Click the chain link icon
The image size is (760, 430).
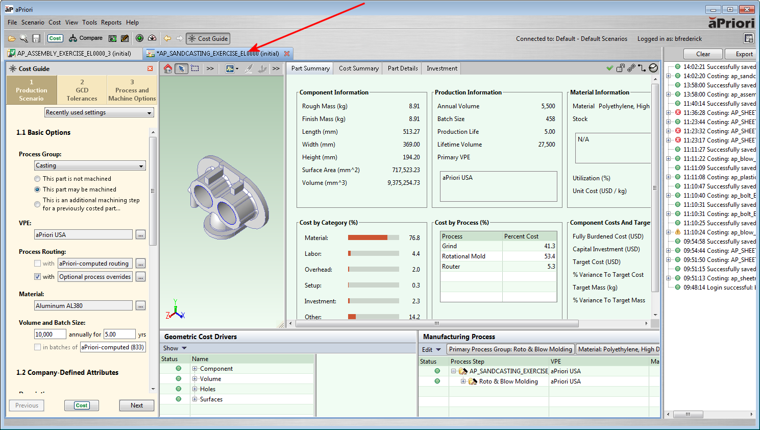tap(631, 68)
